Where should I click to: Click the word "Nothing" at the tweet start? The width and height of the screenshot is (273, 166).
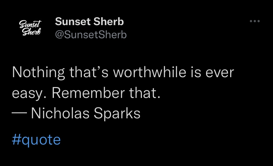click(x=38, y=73)
